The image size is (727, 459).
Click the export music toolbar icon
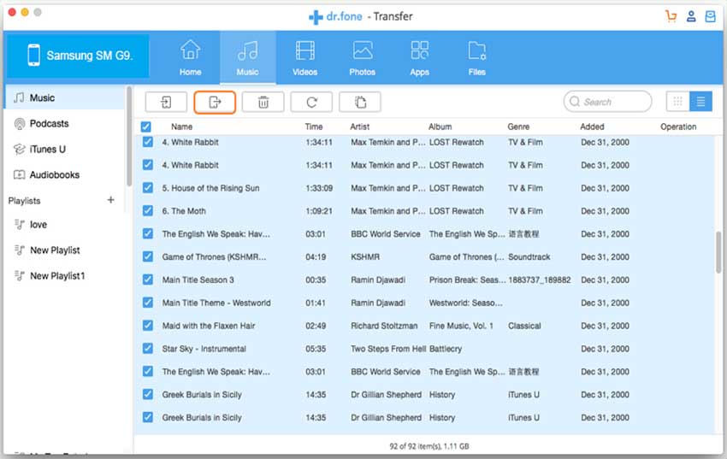pyautogui.click(x=215, y=102)
